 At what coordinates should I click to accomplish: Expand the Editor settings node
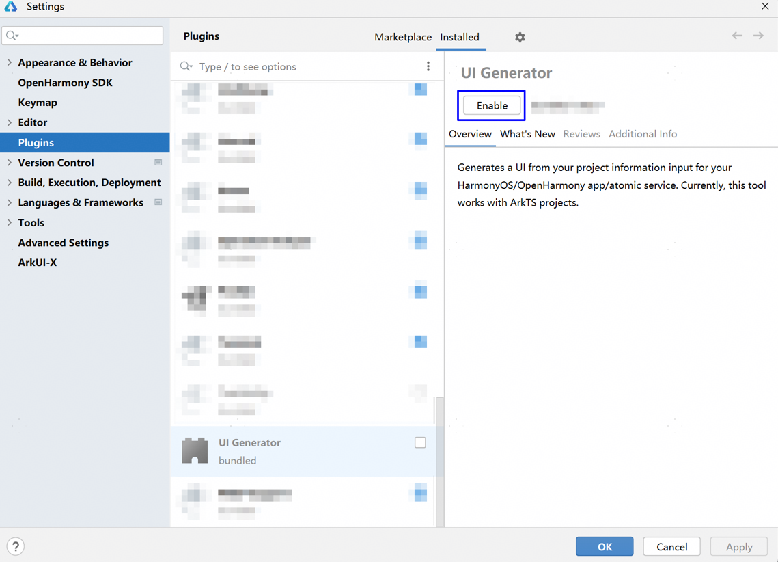coord(10,122)
